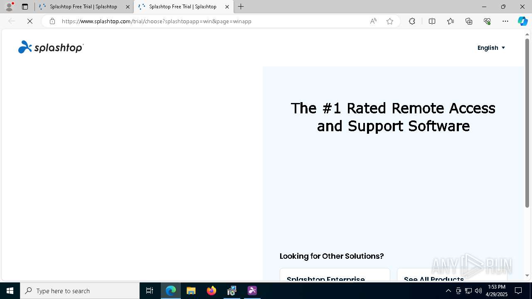Close the active Splashtop Free Trial tab
Image resolution: width=532 pixels, height=299 pixels.
pos(227,7)
